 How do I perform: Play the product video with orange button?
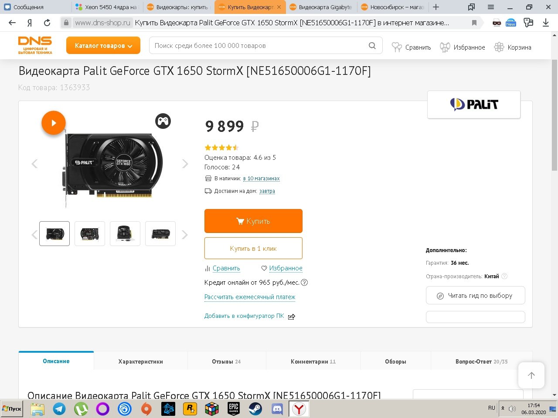point(54,123)
